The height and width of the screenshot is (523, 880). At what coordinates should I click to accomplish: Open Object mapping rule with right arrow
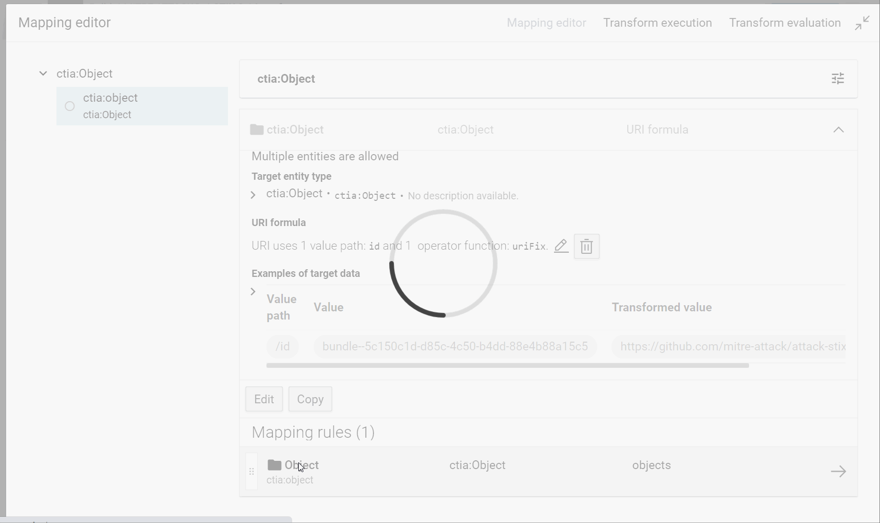click(x=838, y=471)
